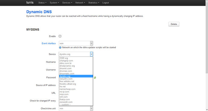Select 3322.org from the service list
Viewport: 208px width, 111px height.
pos(76,58)
